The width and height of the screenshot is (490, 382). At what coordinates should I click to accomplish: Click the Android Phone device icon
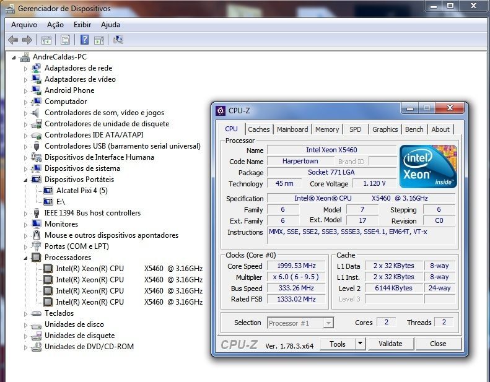[x=37, y=90]
